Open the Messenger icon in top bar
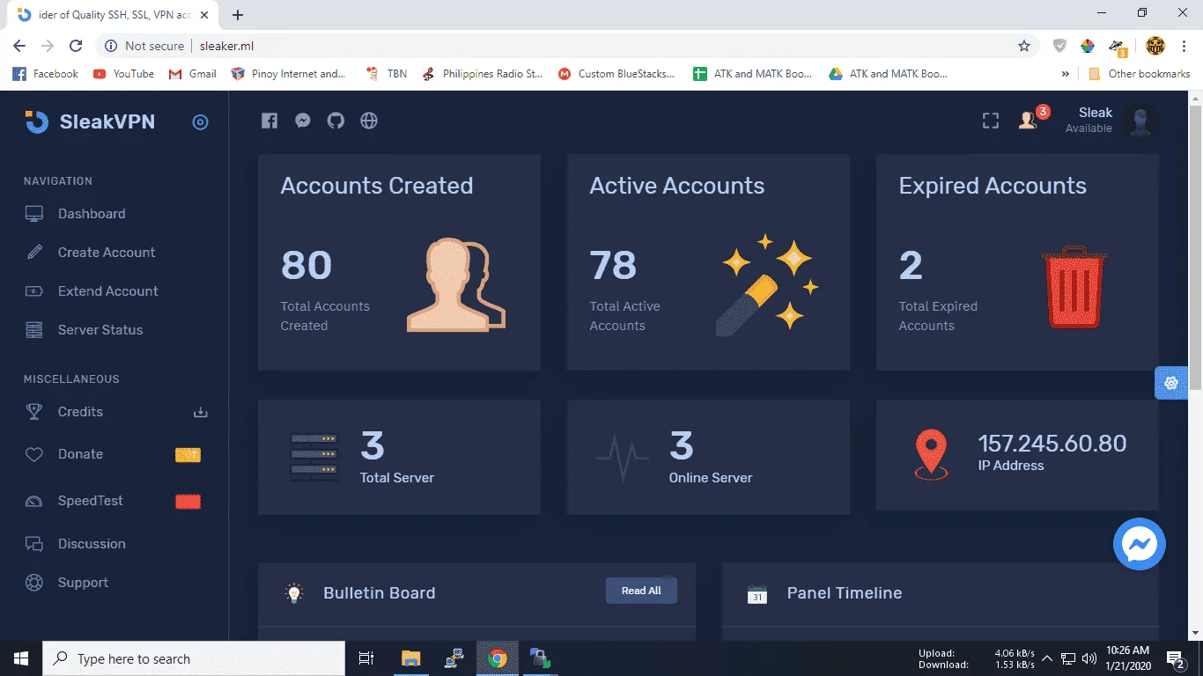This screenshot has height=676, width=1203. coord(303,121)
